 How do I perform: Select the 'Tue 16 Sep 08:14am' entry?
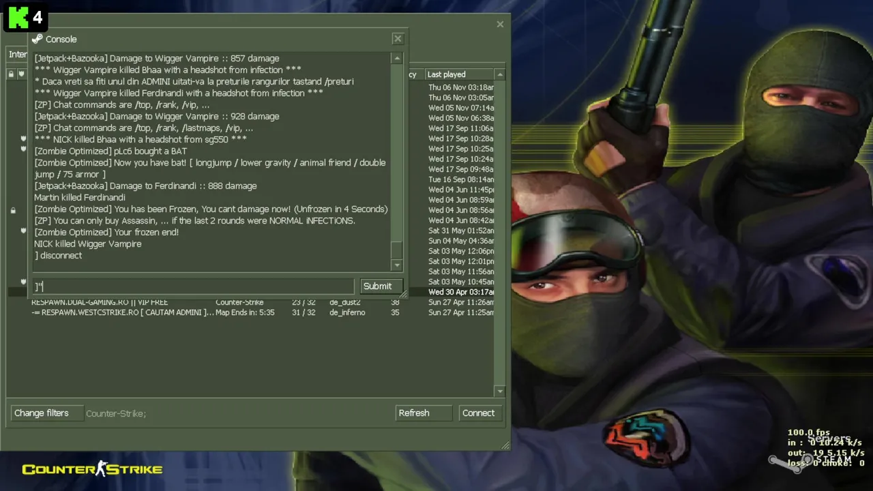461,179
